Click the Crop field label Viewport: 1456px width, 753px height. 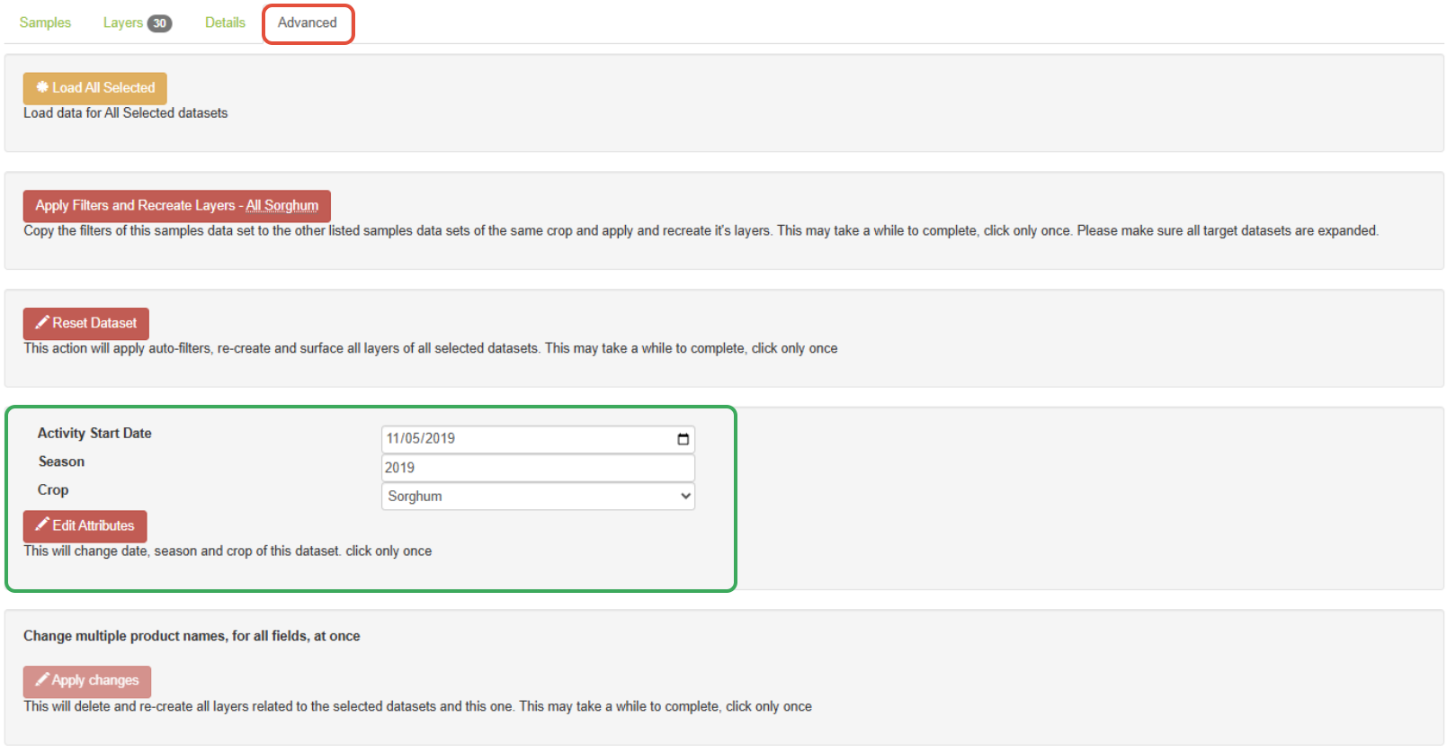53,489
